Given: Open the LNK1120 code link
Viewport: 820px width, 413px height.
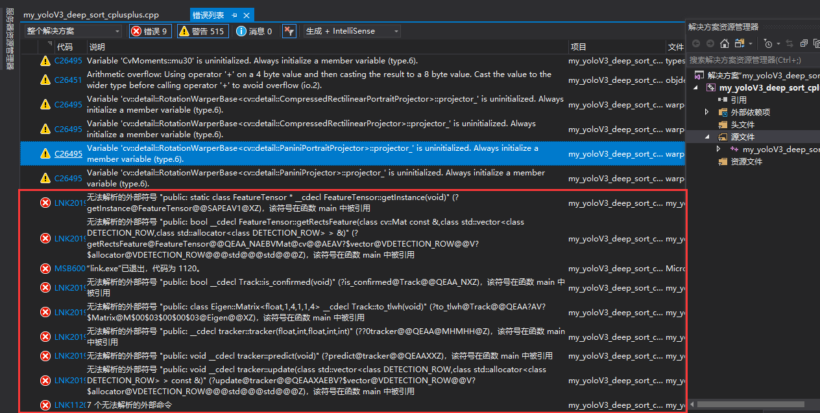Looking at the screenshot, I should 70,405.
